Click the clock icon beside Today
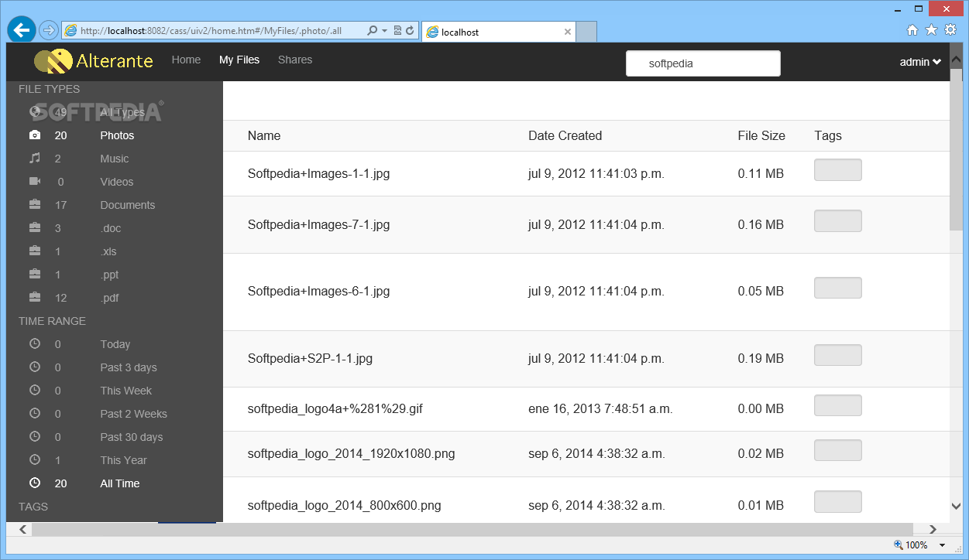Image resolution: width=969 pixels, height=560 pixels. pos(35,343)
